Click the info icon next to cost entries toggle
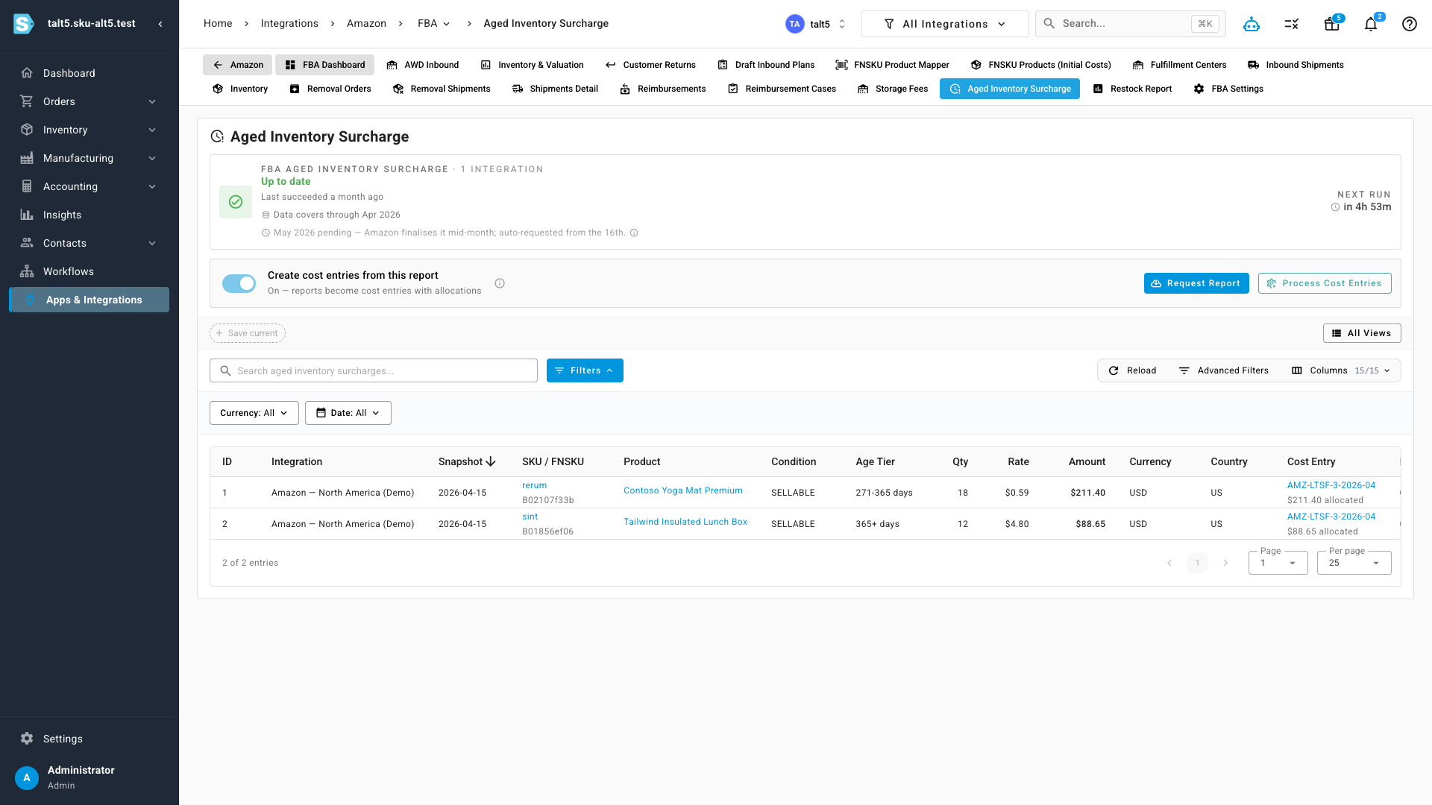 [500, 283]
